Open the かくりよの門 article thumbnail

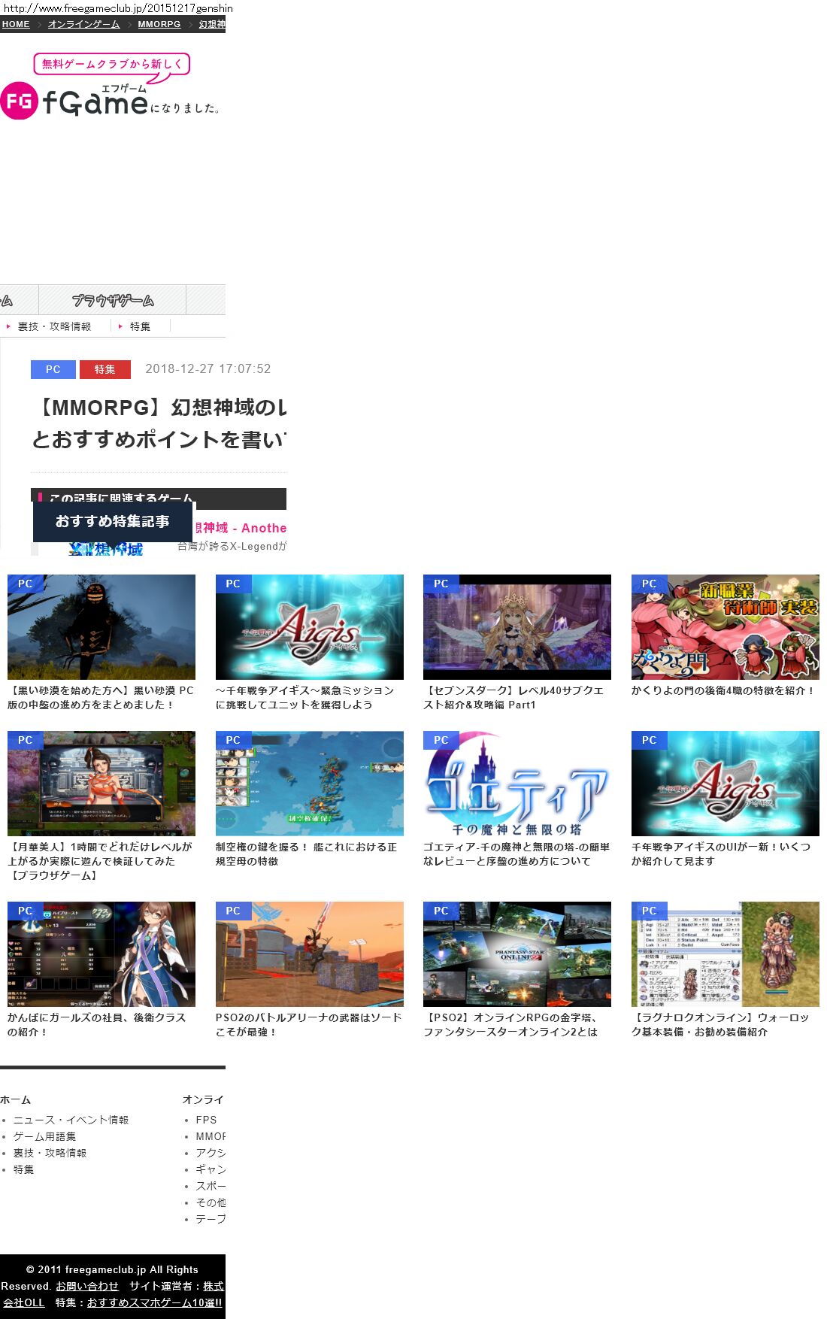(726, 627)
